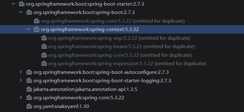Select jakarta.annotation:jakarta.annotation-api:1.3.5 entry
This screenshot has width=244, height=112.
85,89
